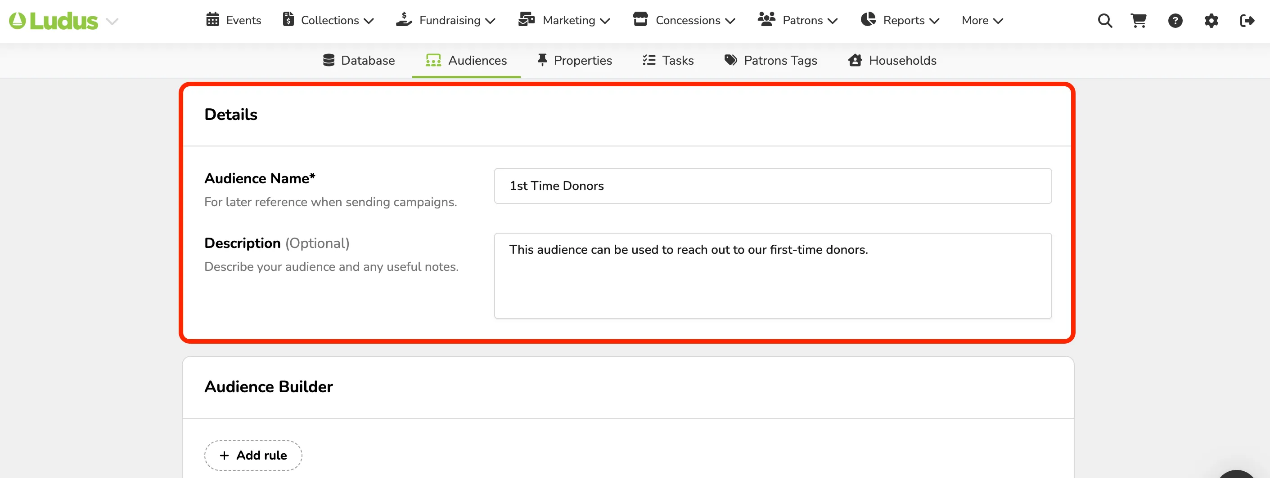The height and width of the screenshot is (478, 1270).
Task: Open the Tasks tab
Action: pos(668,60)
